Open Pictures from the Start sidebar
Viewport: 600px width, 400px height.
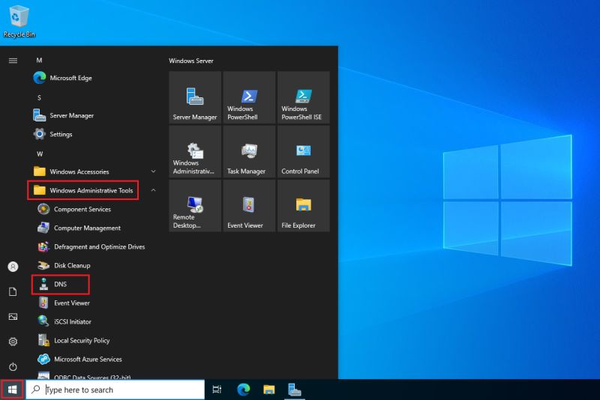13,317
